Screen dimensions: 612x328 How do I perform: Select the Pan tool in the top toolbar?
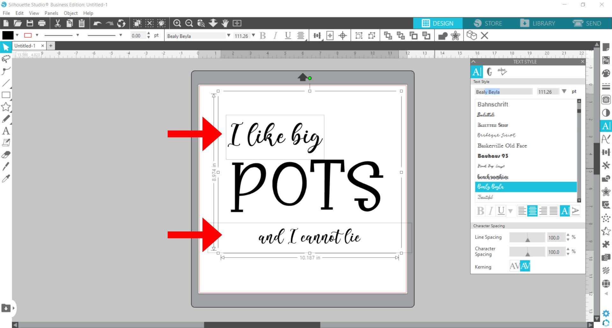(x=226, y=23)
